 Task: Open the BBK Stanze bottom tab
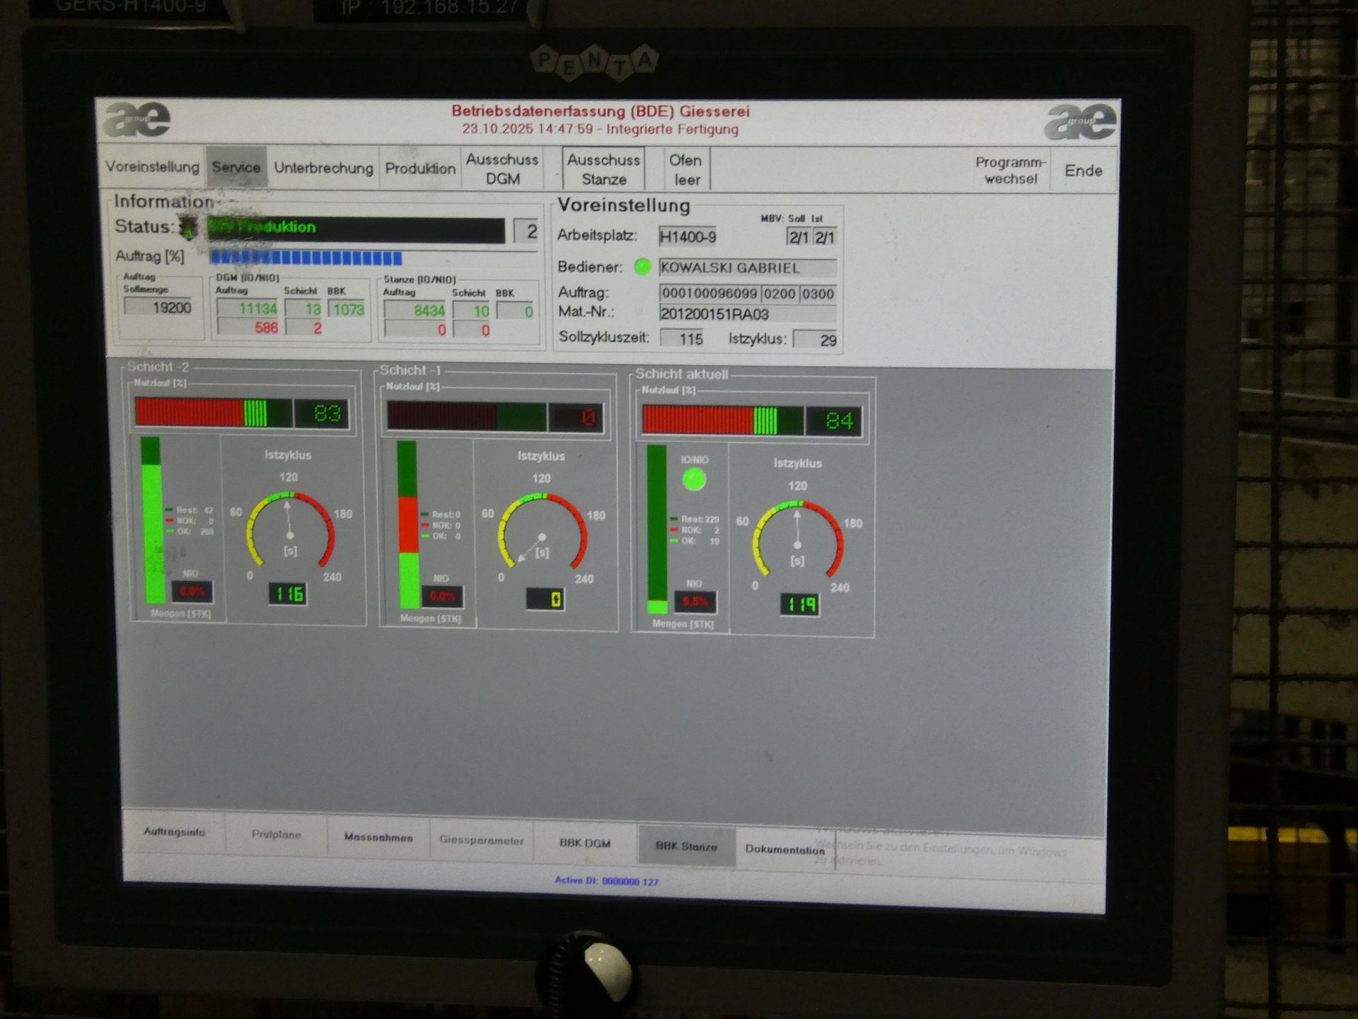click(x=686, y=846)
